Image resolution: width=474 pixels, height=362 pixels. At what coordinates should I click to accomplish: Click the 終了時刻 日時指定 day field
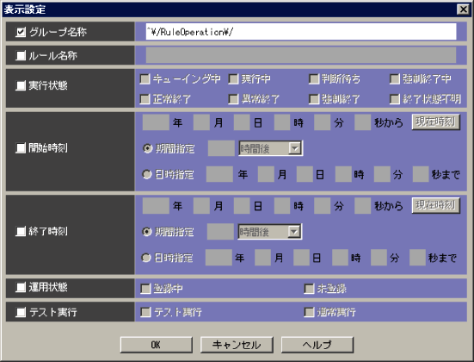(x=301, y=258)
